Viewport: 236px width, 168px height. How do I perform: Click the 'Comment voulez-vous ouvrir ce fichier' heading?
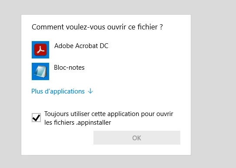[x=97, y=27]
